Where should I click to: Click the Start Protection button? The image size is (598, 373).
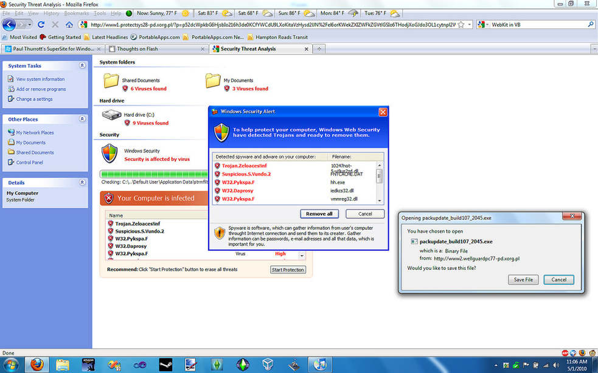coord(288,270)
